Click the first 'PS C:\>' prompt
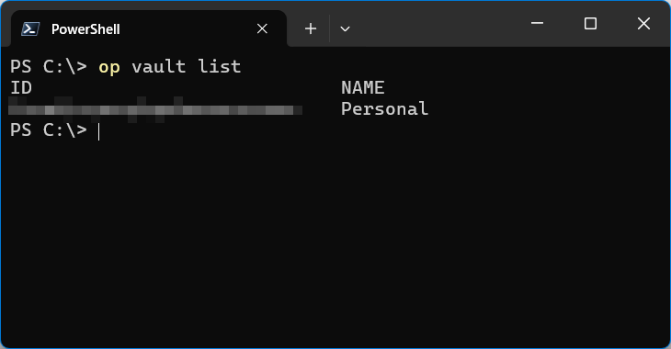 49,67
